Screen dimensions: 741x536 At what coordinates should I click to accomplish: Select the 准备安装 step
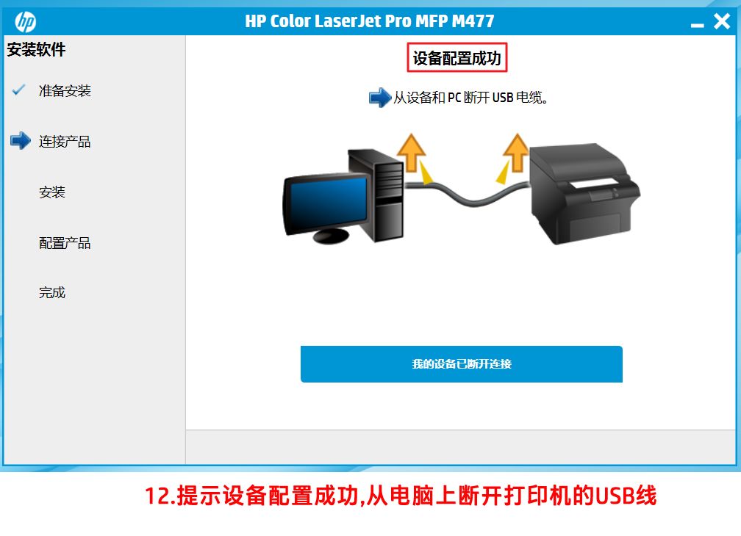65,90
